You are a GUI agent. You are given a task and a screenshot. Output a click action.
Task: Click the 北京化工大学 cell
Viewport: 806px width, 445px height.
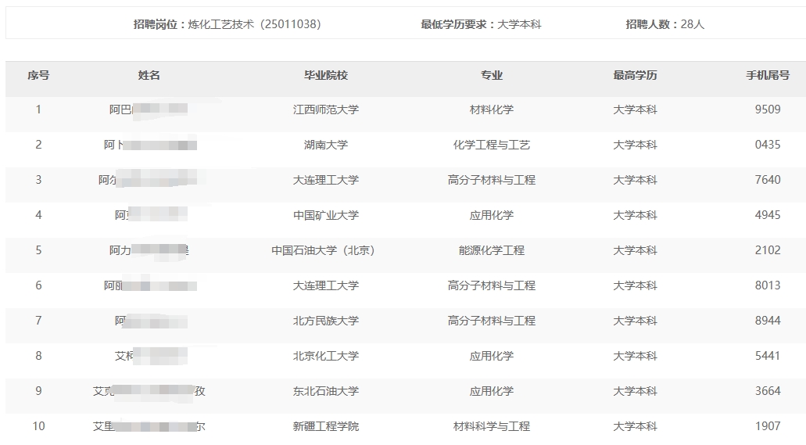(x=326, y=356)
